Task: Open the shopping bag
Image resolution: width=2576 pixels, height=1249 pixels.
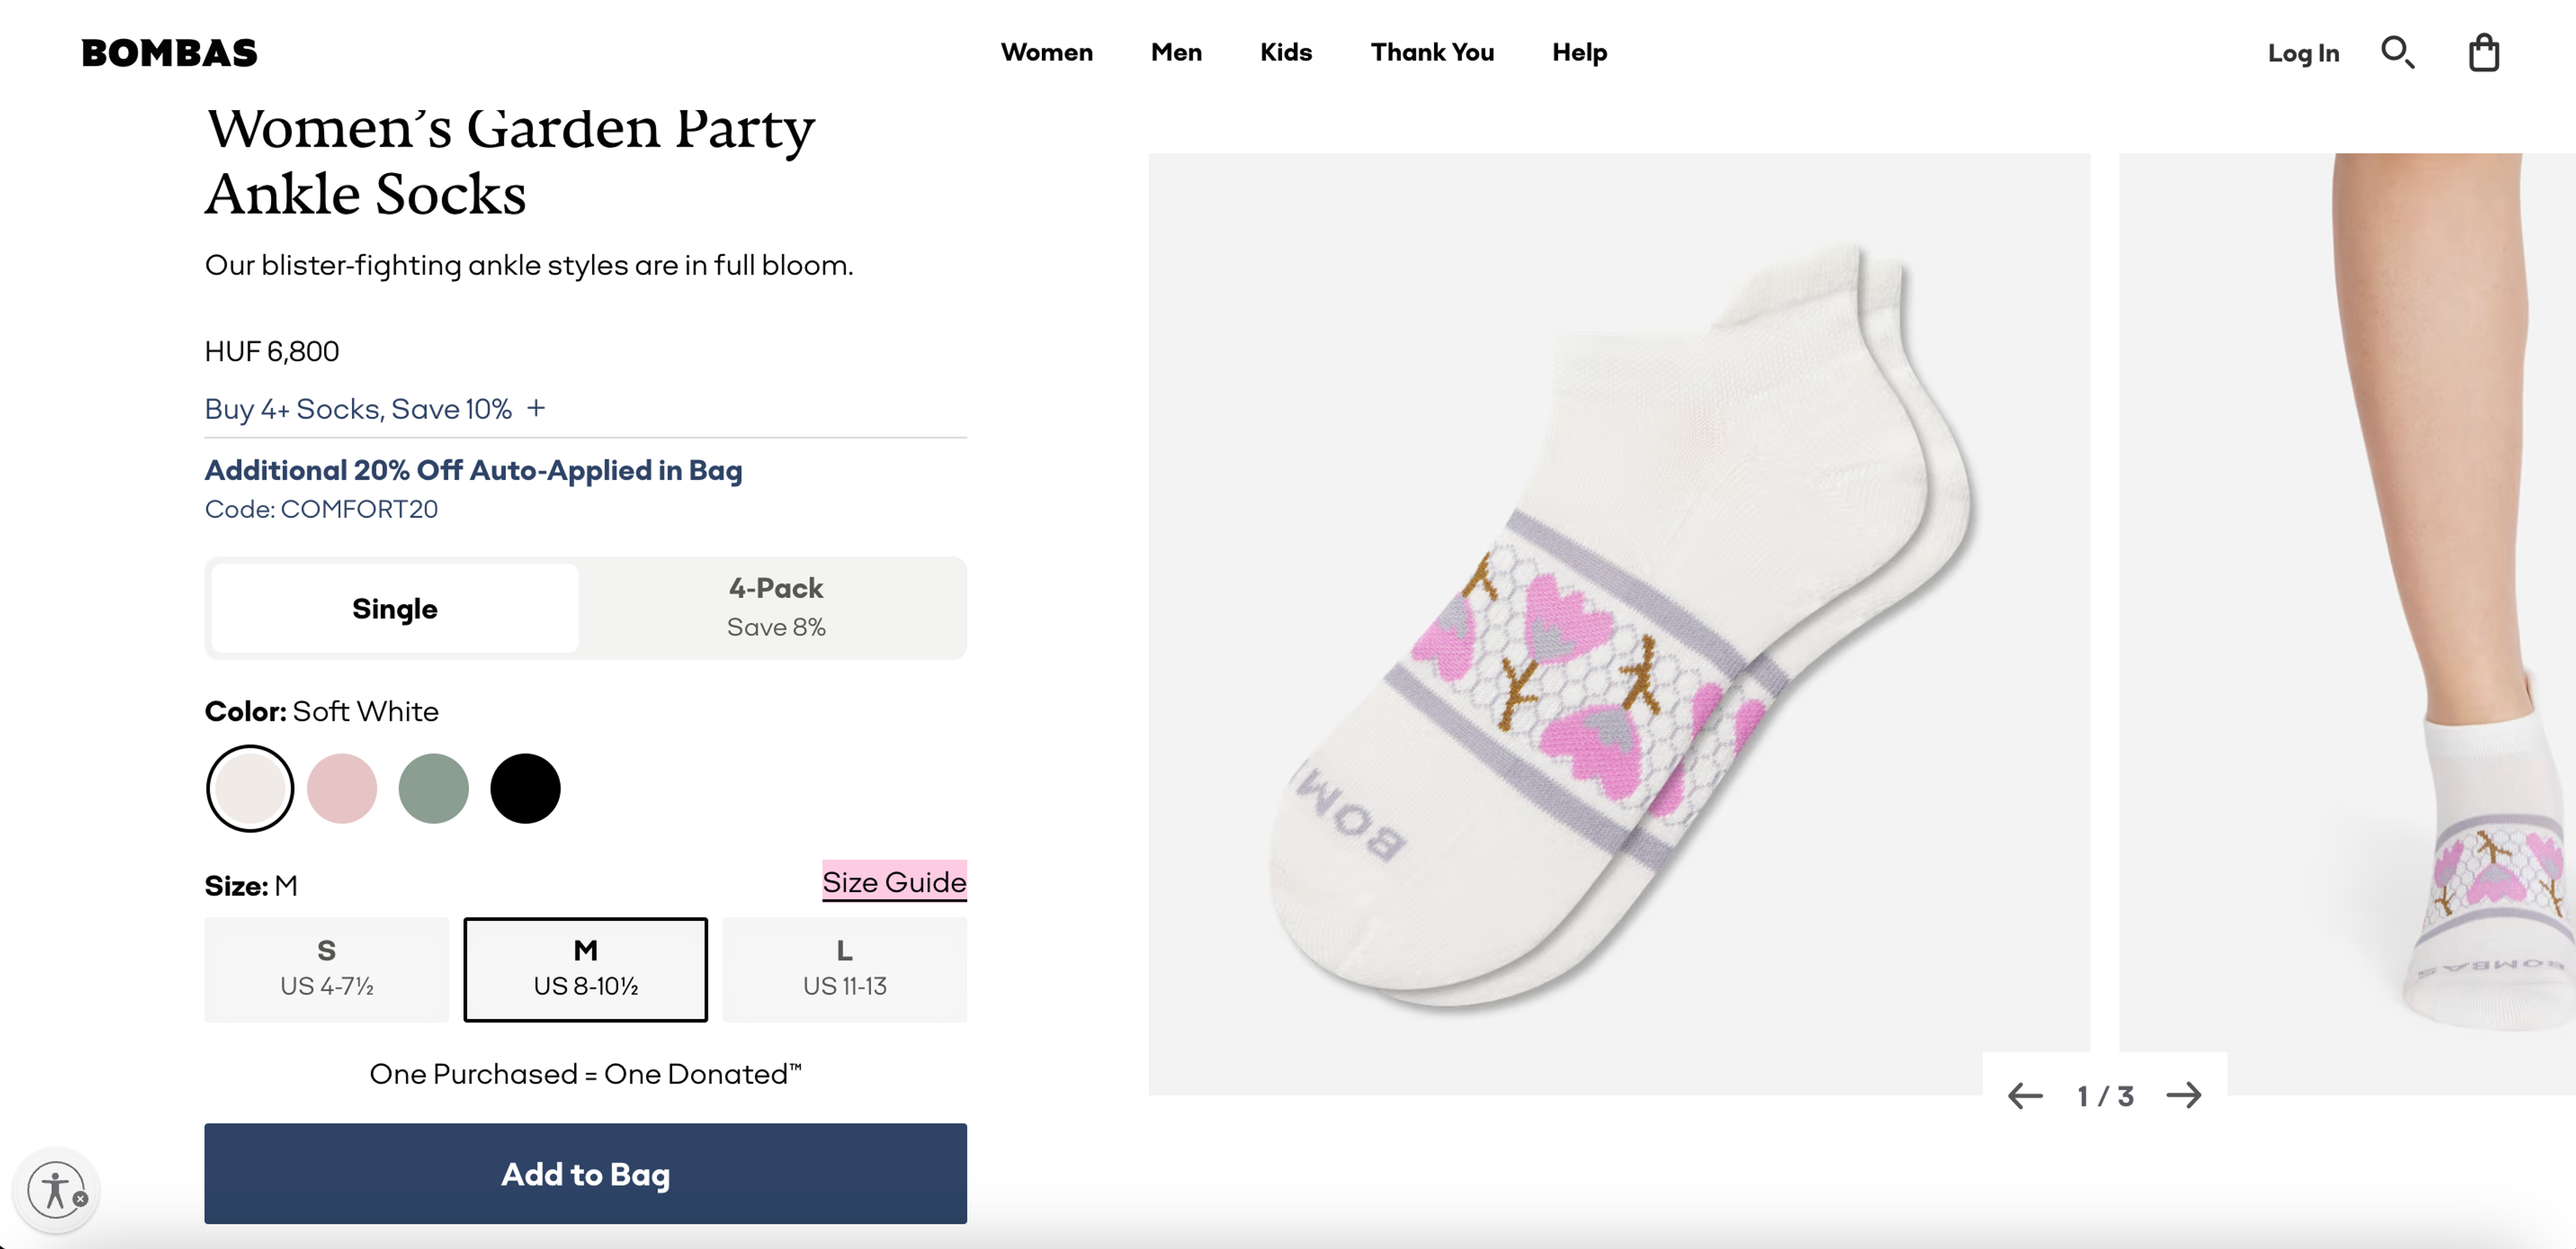Action: point(2484,53)
